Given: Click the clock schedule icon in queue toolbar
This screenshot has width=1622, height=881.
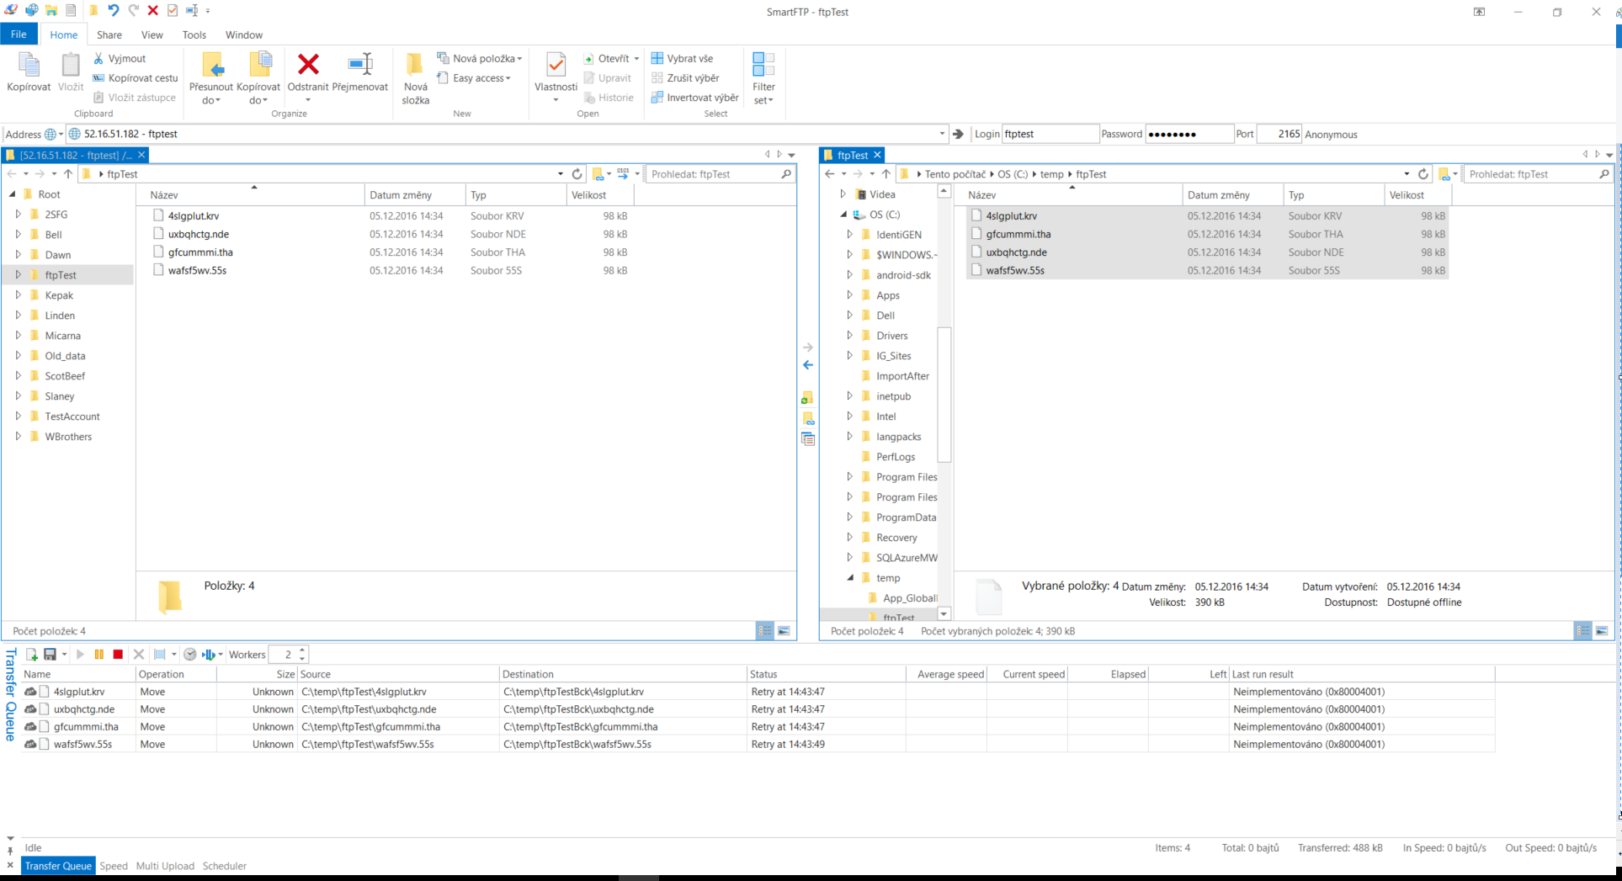Looking at the screenshot, I should [190, 655].
